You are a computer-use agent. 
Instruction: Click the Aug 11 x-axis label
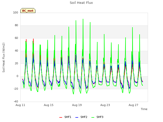[x=20, y=105]
